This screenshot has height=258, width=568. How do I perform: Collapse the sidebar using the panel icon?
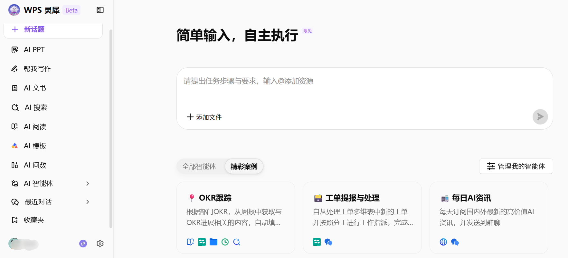point(100,10)
